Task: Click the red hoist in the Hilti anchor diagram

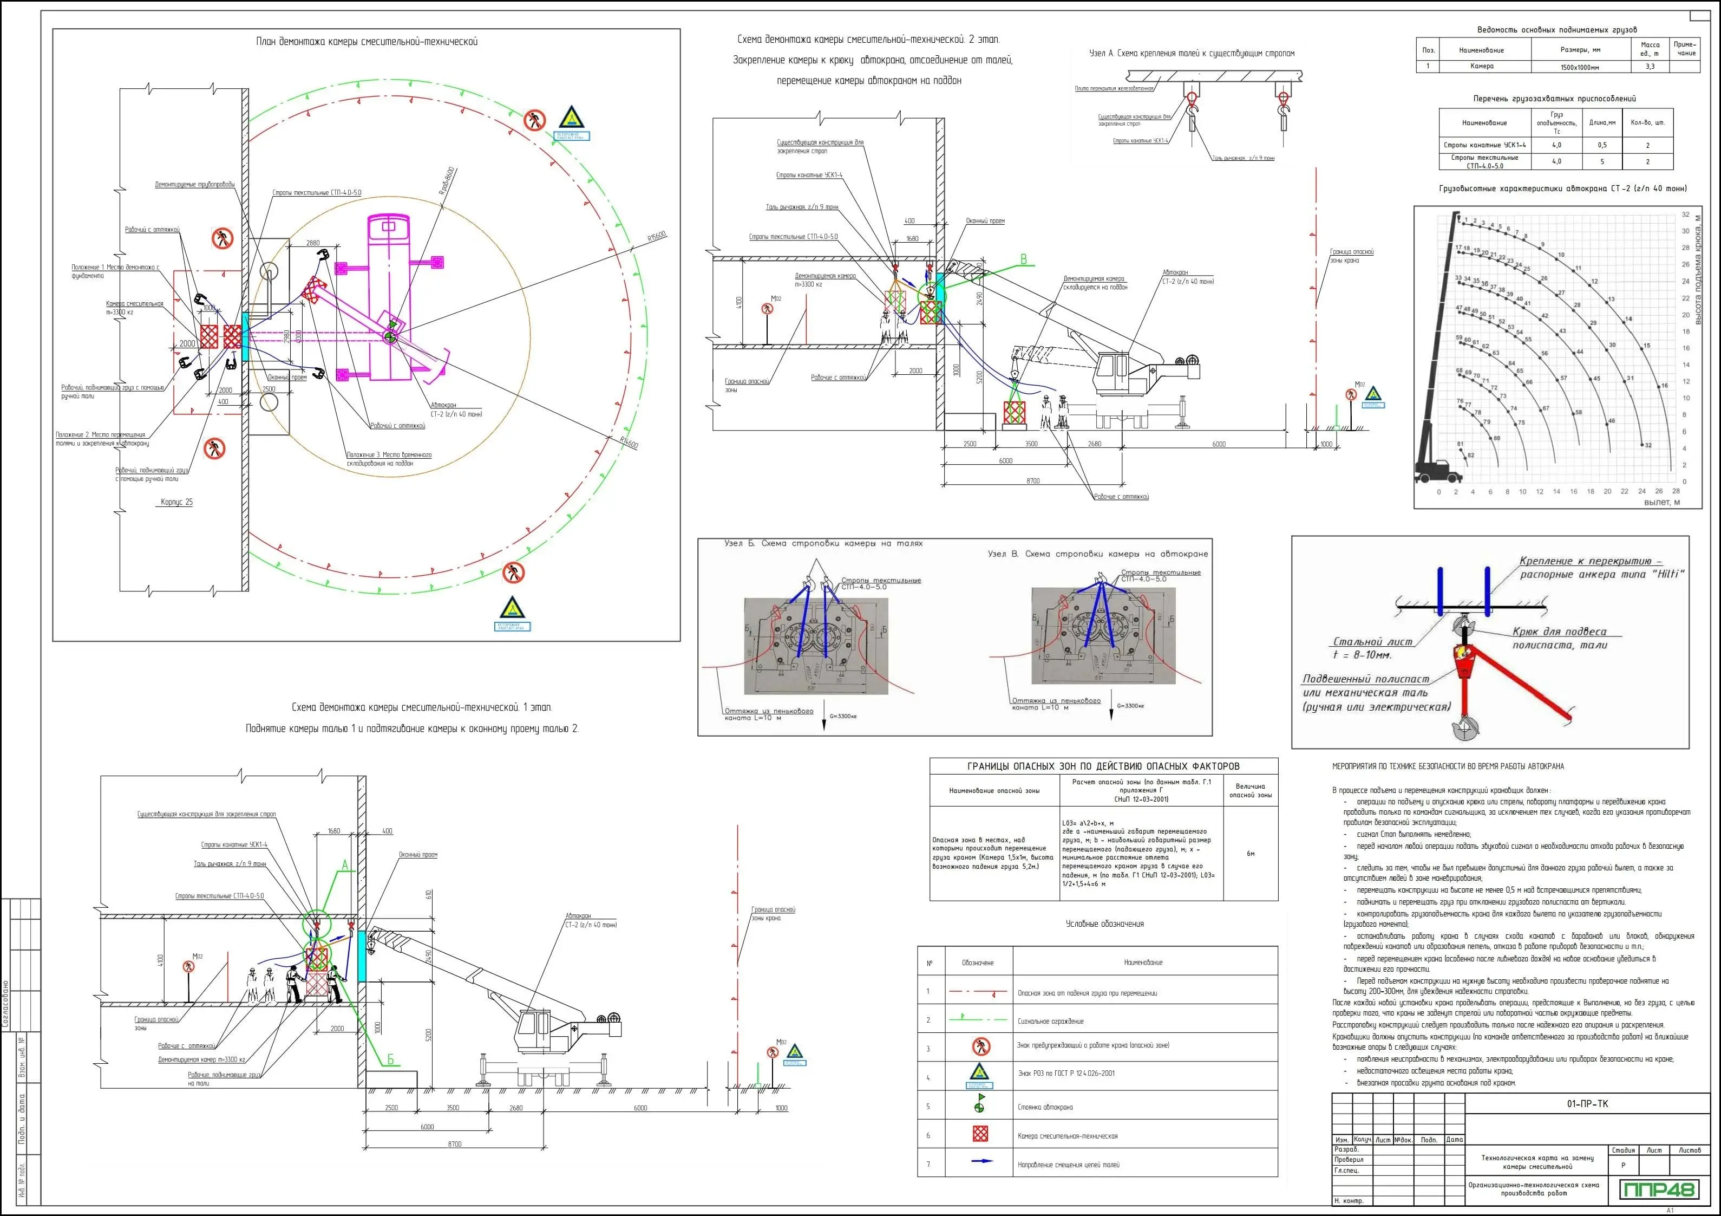Action: point(1464,664)
